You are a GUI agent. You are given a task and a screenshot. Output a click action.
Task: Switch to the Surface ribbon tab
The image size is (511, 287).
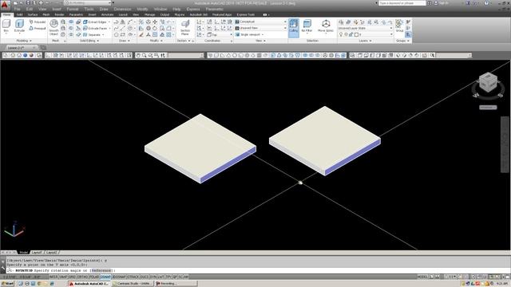(x=33, y=14)
